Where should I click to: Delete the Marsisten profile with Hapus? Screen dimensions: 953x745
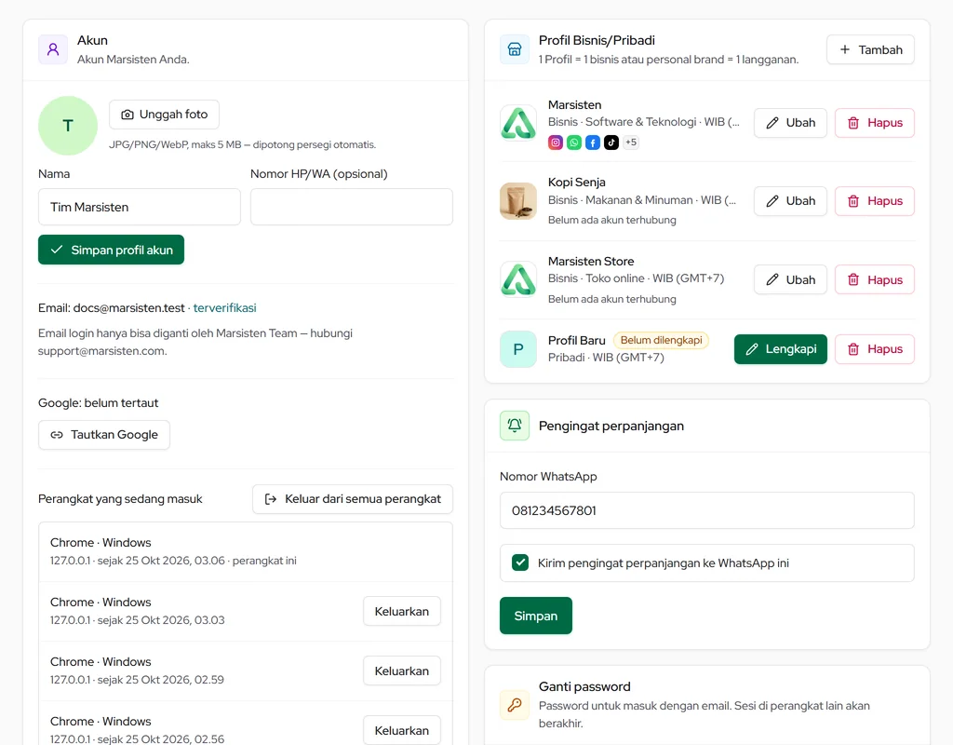tap(875, 123)
